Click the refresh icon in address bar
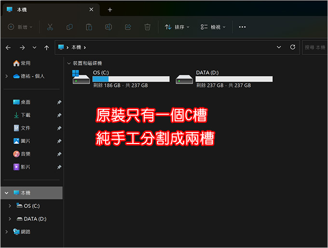Image resolution: width=328 pixels, height=248 pixels. click(x=293, y=47)
